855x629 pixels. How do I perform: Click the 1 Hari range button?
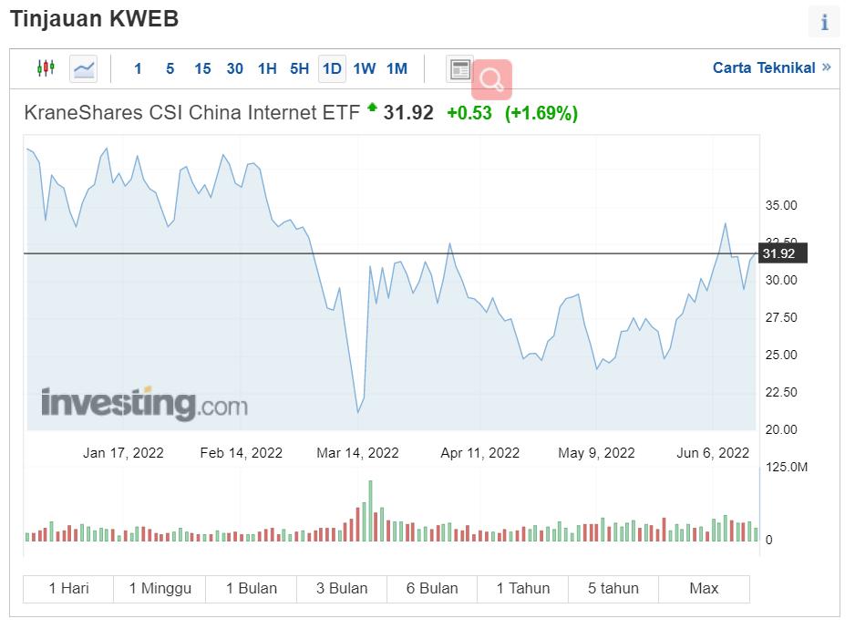click(x=68, y=589)
